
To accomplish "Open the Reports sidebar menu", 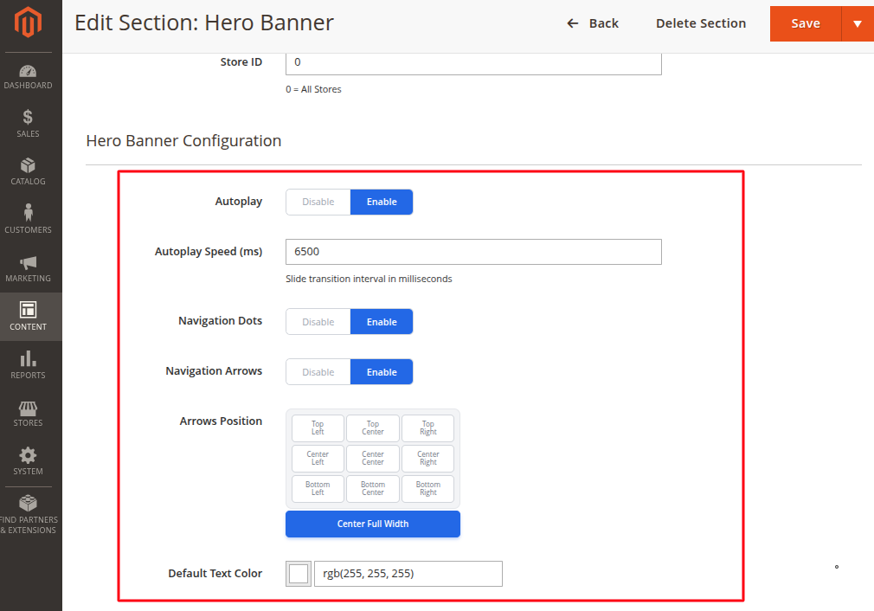I will pos(28,365).
